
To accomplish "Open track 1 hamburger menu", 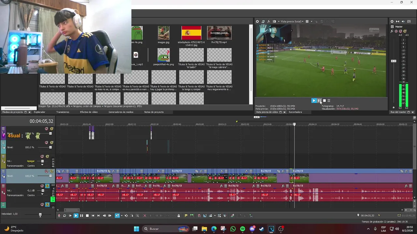I will coord(3,129).
